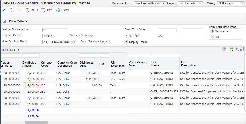Open the Form menu
The width and height of the screenshot is (246, 124).
point(34,10)
